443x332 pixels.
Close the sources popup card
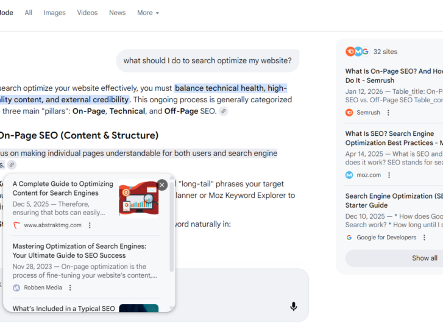click(x=162, y=185)
